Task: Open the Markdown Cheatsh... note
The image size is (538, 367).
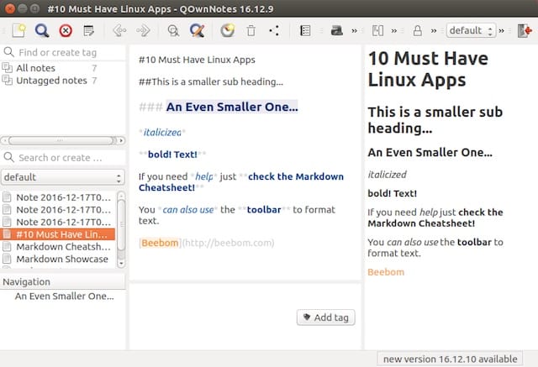Action: 58,247
